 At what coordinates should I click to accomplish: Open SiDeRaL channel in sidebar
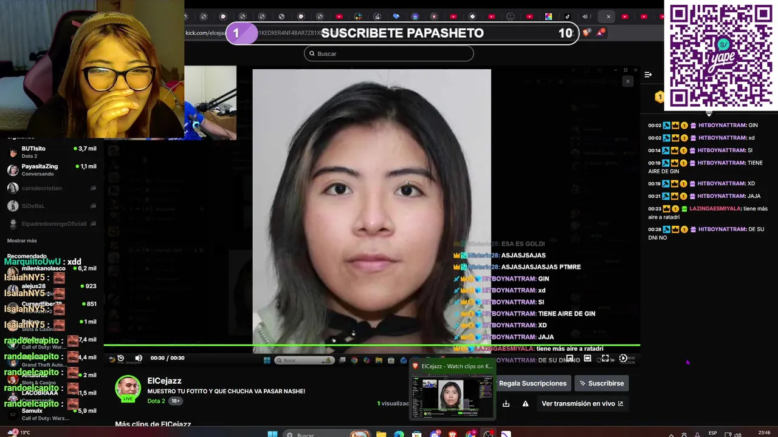click(52, 206)
